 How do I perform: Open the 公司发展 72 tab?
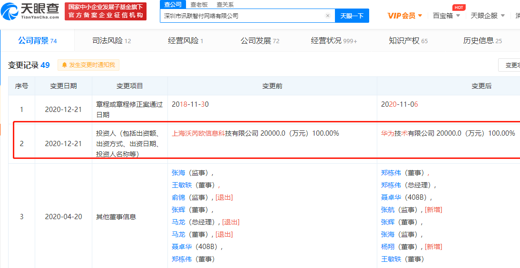(x=260, y=41)
